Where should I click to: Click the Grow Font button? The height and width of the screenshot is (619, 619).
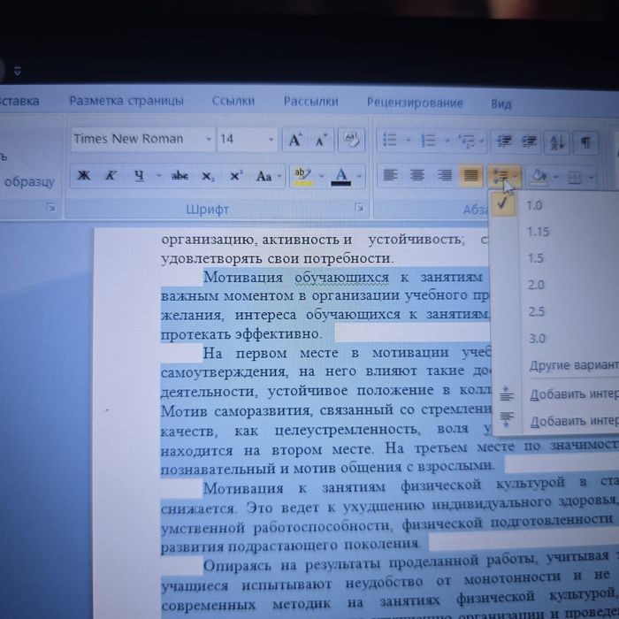click(x=295, y=140)
